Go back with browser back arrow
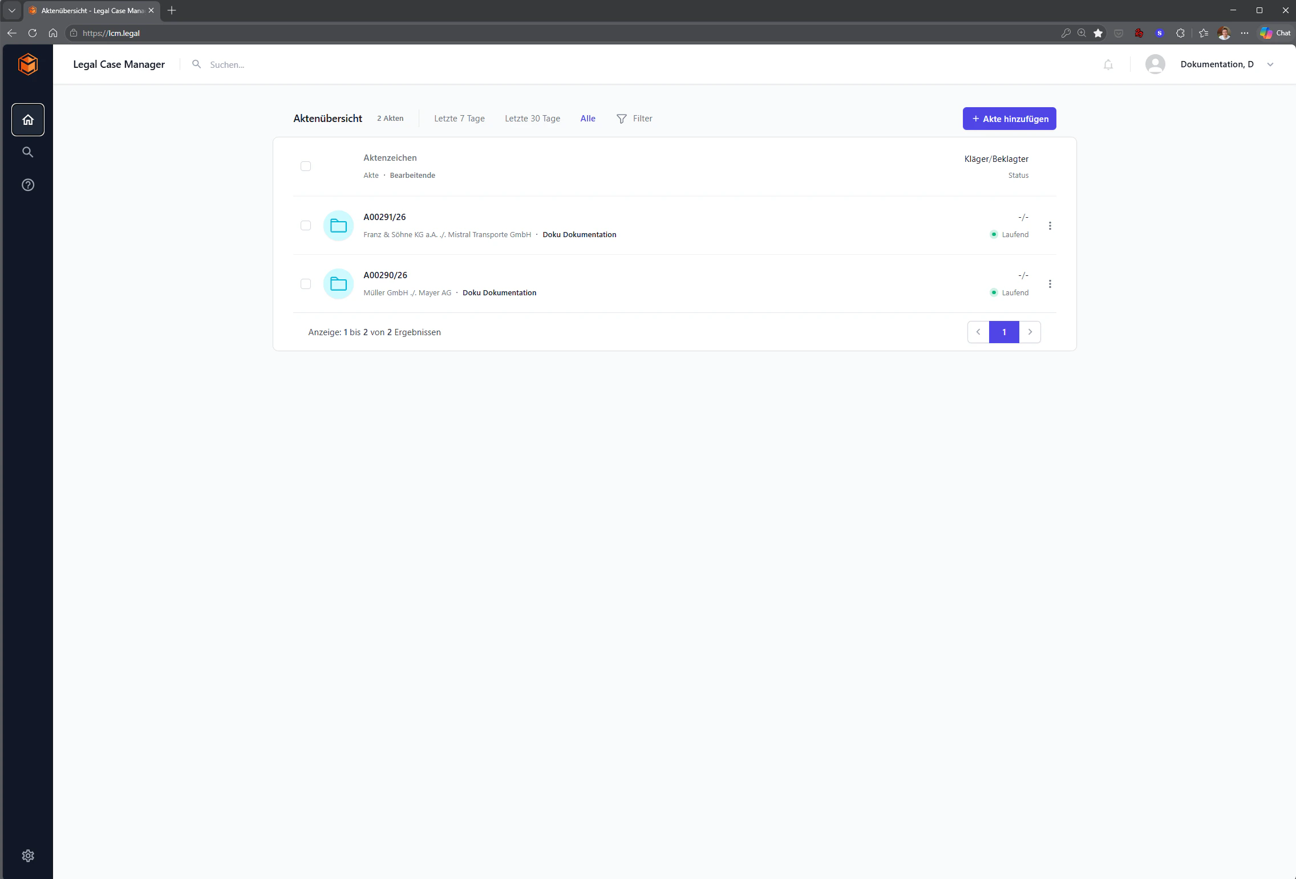The width and height of the screenshot is (1296, 879). point(11,33)
